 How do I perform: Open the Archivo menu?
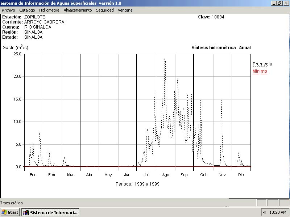[x=8, y=10]
